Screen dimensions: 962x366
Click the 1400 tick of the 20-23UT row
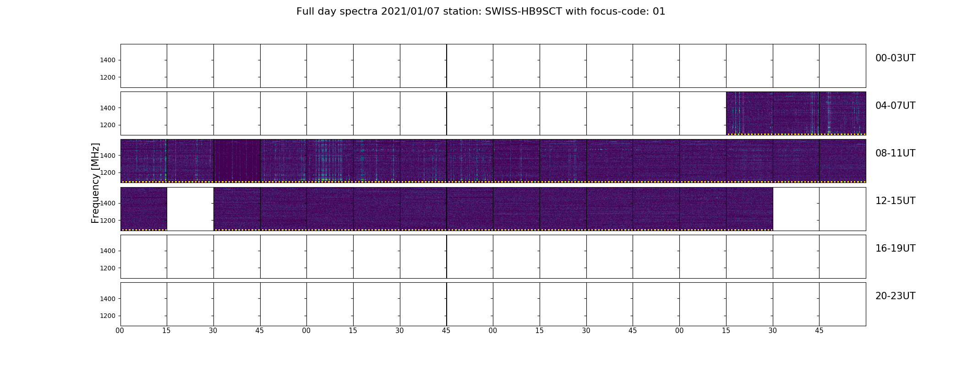pyautogui.click(x=108, y=299)
